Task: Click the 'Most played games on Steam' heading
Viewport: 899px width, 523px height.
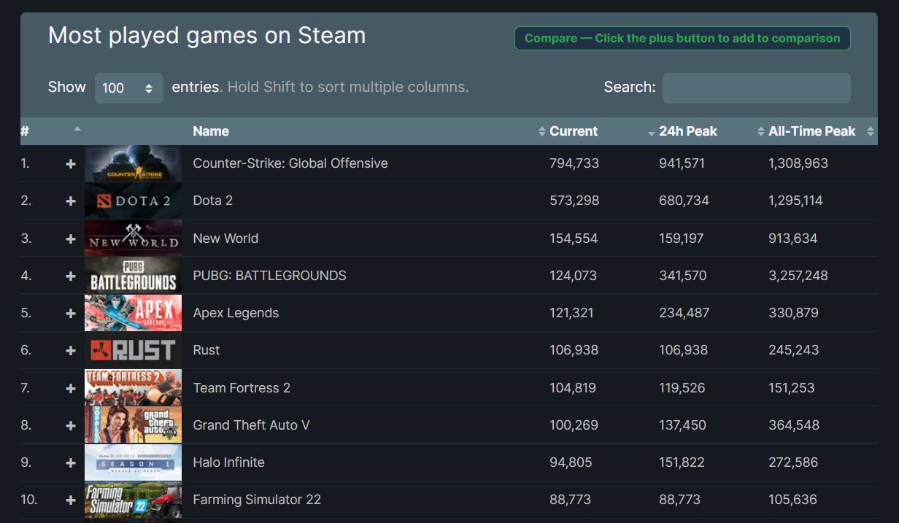Action: 207,35
